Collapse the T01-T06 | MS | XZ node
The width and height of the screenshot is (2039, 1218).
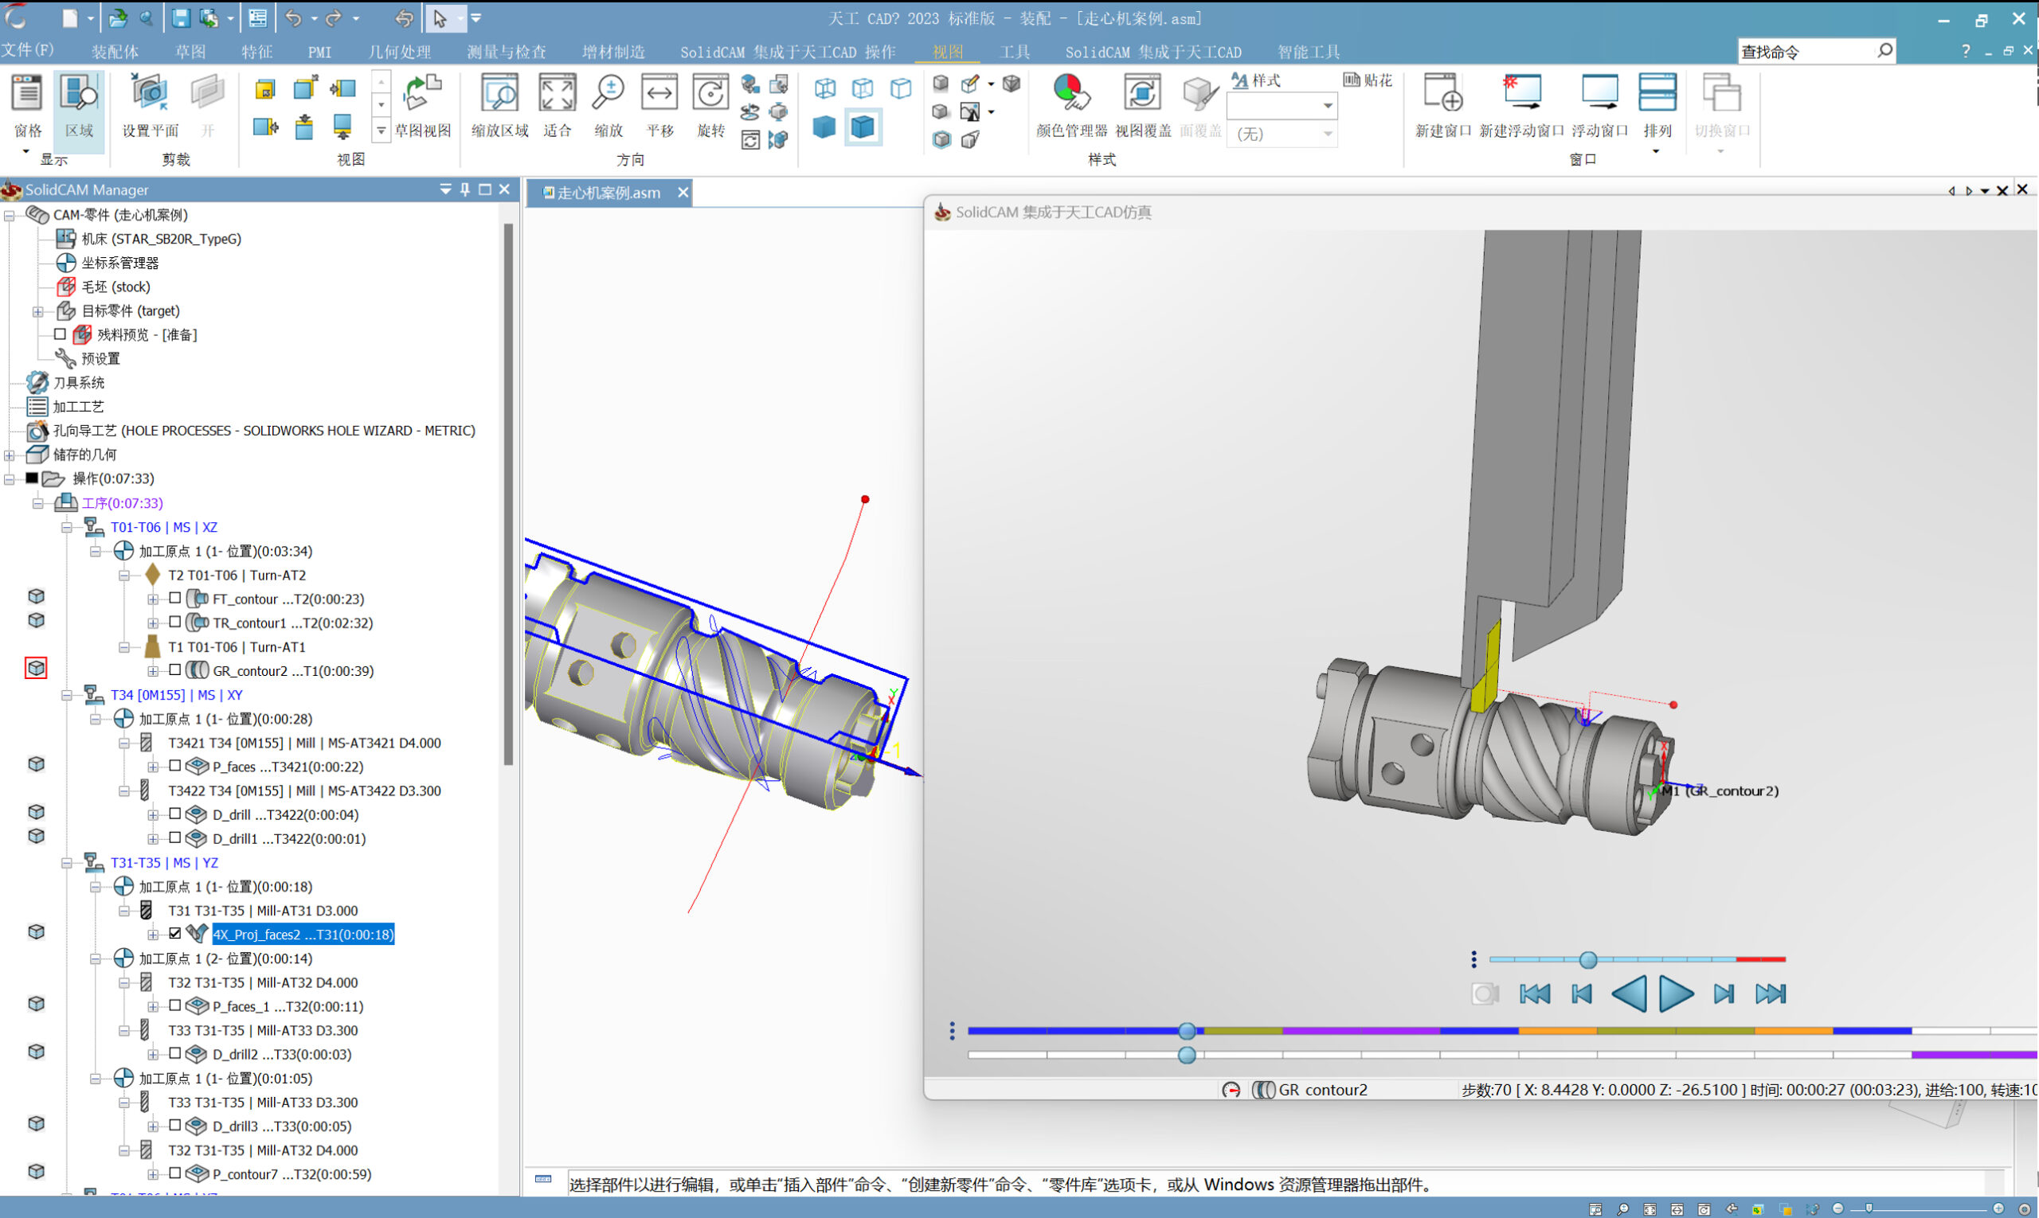67,527
